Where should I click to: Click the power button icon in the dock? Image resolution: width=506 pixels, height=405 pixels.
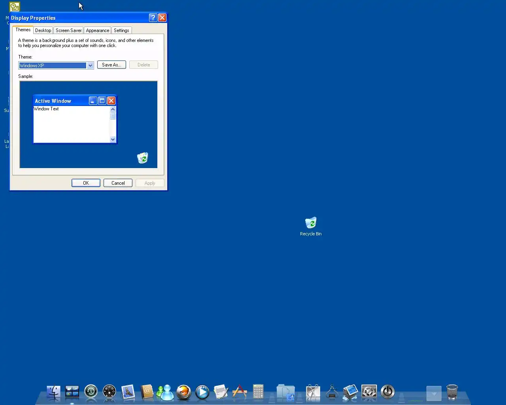click(x=387, y=392)
